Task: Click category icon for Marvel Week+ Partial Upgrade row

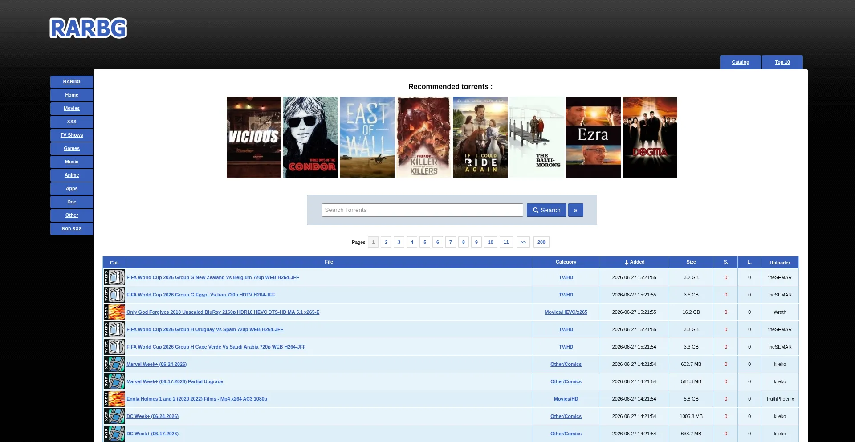Action: pos(114,381)
